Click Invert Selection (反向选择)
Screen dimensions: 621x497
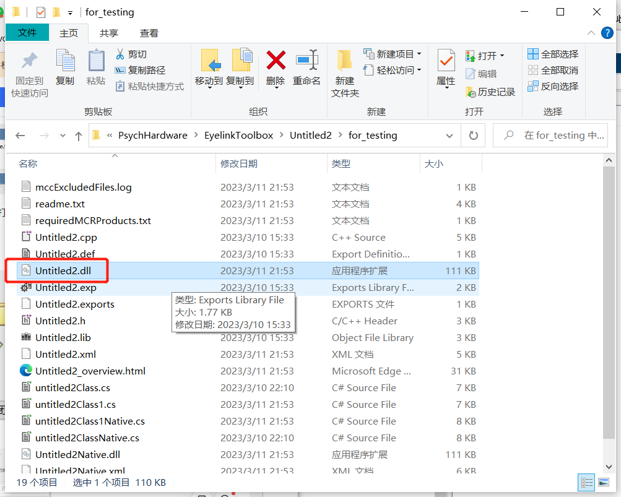pyautogui.click(x=553, y=87)
